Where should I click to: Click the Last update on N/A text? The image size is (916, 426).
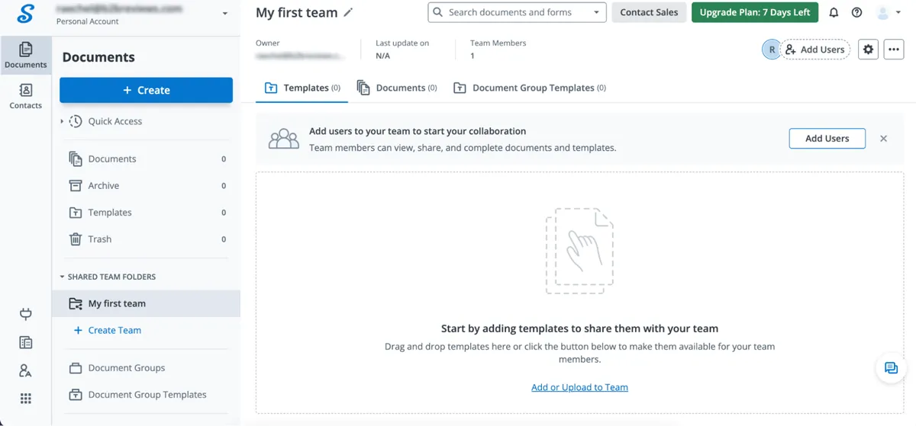(x=402, y=50)
